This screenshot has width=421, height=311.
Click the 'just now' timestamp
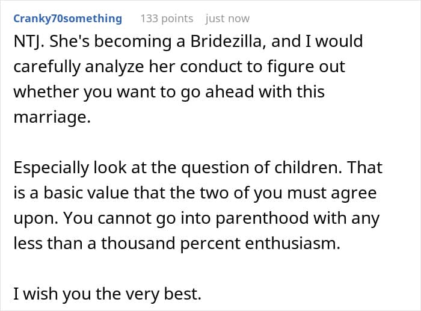coord(227,19)
